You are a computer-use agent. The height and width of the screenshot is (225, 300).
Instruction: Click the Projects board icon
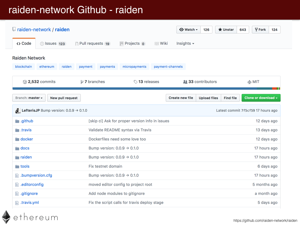(122, 44)
